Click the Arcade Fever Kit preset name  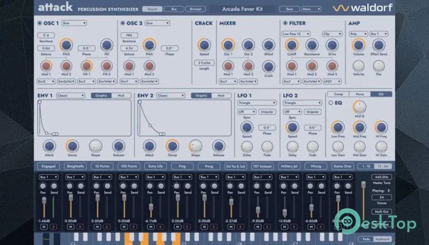242,9
